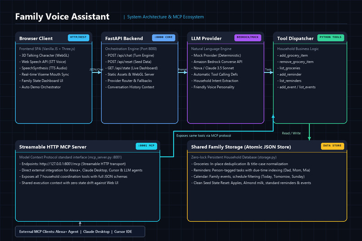Click the Exposes same tools via MCP protocol label

pyautogui.click(x=203, y=136)
